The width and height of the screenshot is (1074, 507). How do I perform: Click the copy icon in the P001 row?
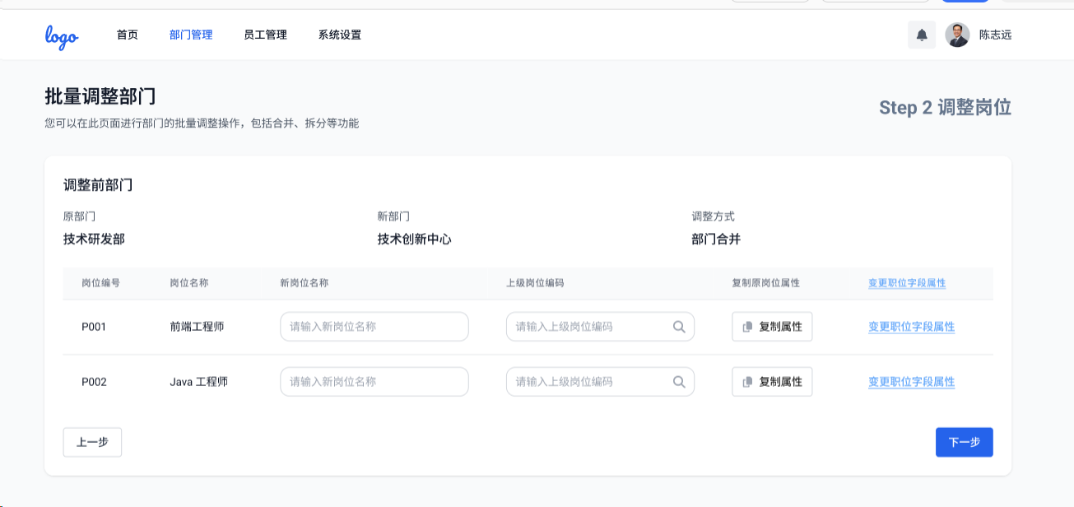[x=747, y=327]
